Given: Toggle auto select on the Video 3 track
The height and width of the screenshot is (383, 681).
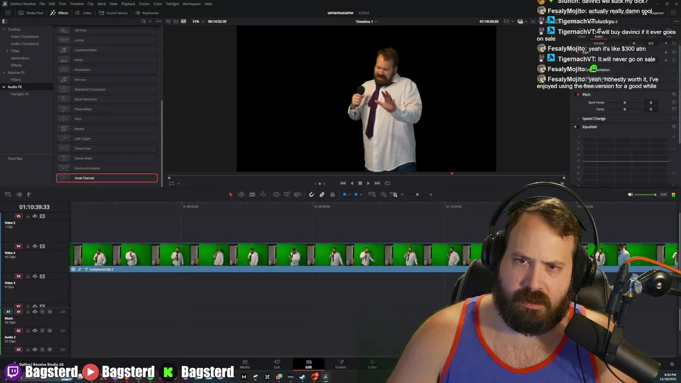Looking at the screenshot, I should pyautogui.click(x=35, y=276).
